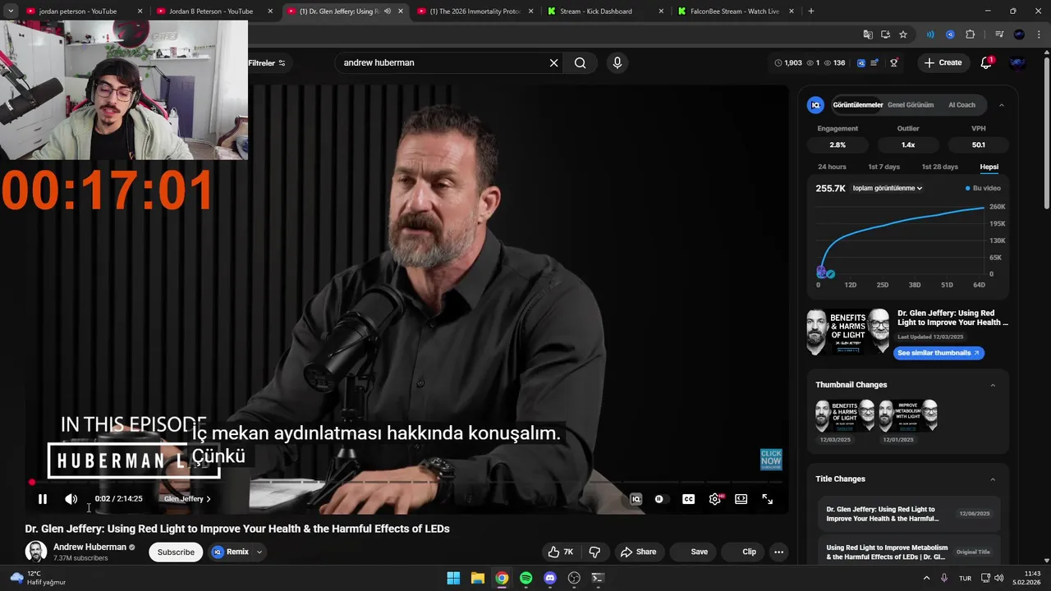Screen dimensions: 1051x591
Task: Switch to theater mode icon
Action: [741, 499]
